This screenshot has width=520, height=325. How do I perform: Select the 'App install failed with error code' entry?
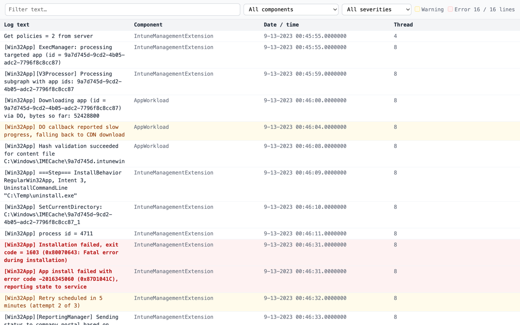260,279
